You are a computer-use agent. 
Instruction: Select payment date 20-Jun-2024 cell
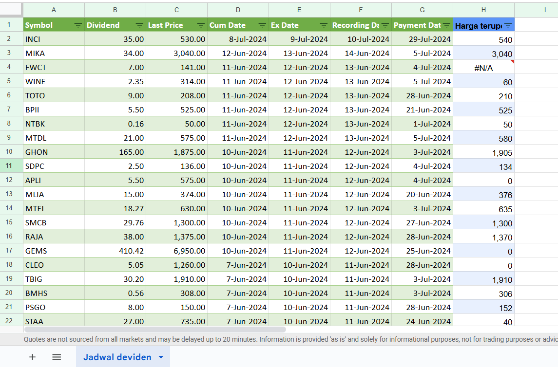coord(422,194)
